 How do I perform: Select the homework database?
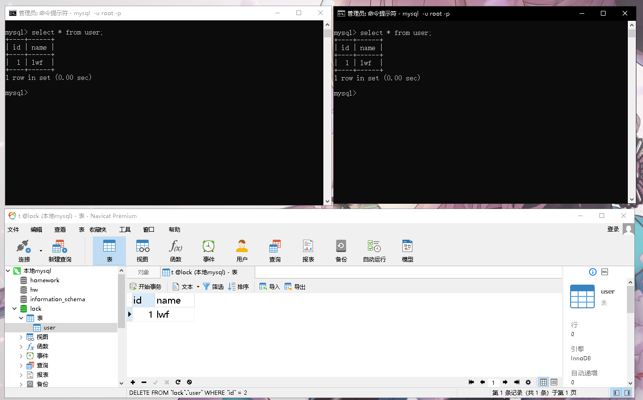tap(45, 280)
